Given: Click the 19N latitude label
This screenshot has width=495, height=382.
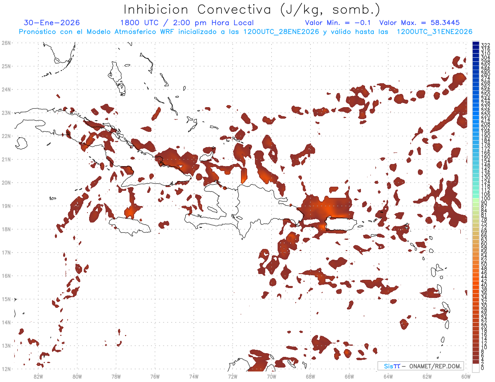Looking at the screenshot, I should point(6,206).
